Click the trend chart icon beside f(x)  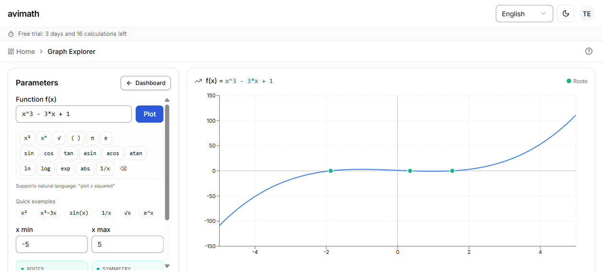click(x=198, y=81)
